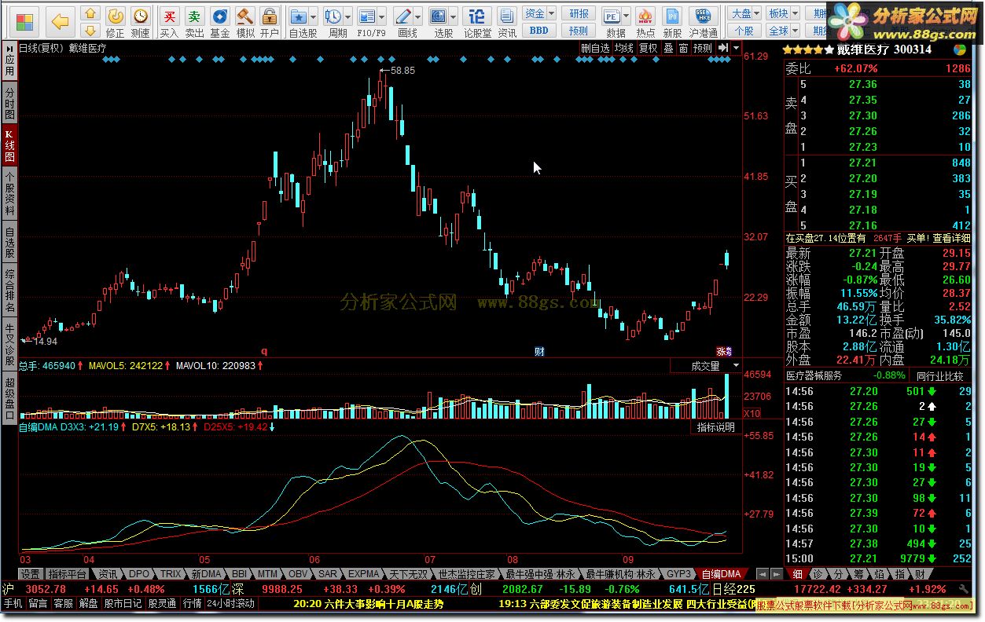Click the 指标说明 button
985x622 pixels.
[x=716, y=427]
